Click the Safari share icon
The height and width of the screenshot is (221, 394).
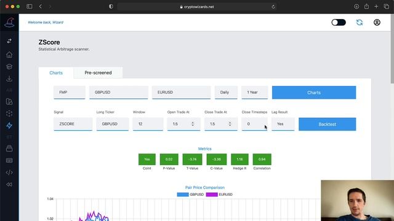(367, 6)
